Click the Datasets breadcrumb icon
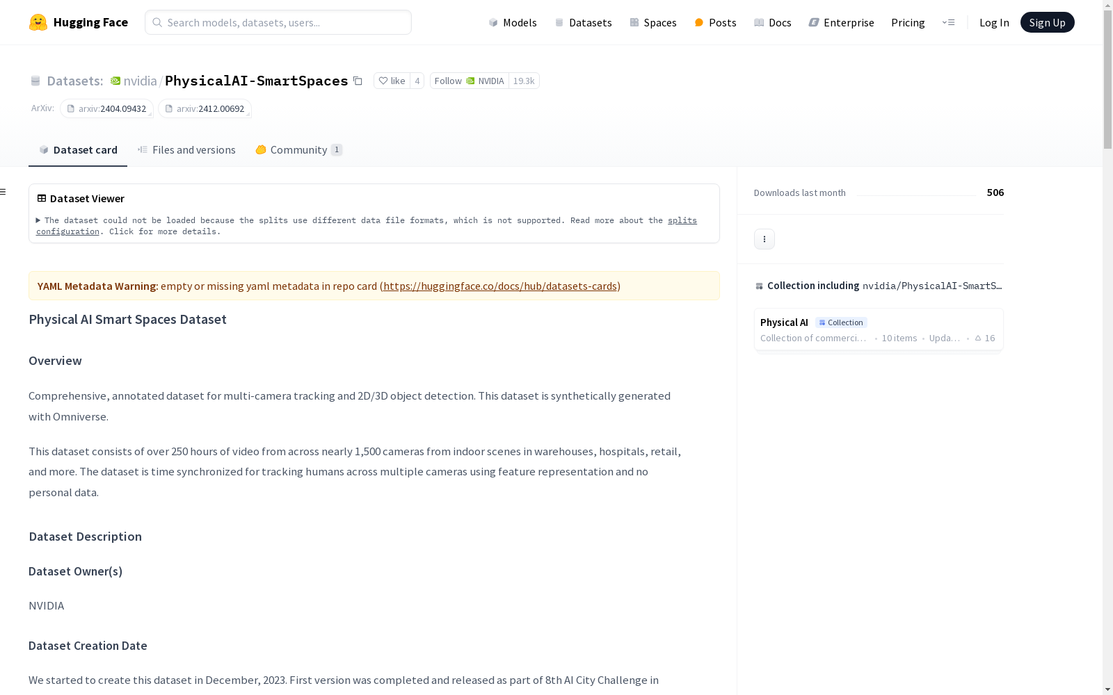Screen dimensions: 1113x695 tap(35, 81)
